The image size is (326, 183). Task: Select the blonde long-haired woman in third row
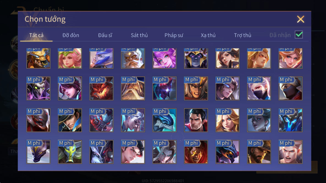click(x=228, y=120)
